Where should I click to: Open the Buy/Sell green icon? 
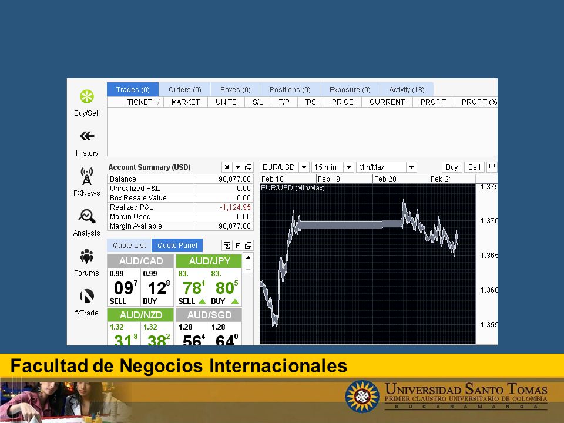pyautogui.click(x=87, y=96)
